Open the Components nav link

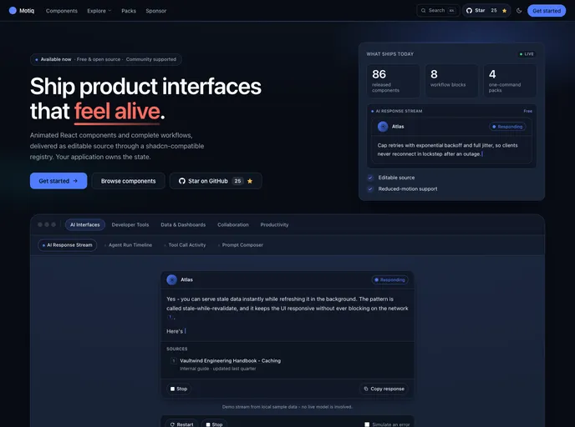(x=62, y=11)
